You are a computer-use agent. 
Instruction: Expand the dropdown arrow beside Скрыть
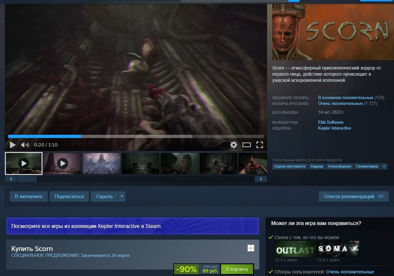point(122,197)
